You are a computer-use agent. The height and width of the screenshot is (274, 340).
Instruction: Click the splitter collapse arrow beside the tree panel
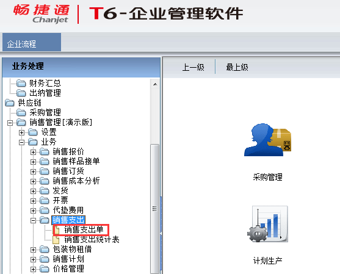161,234
